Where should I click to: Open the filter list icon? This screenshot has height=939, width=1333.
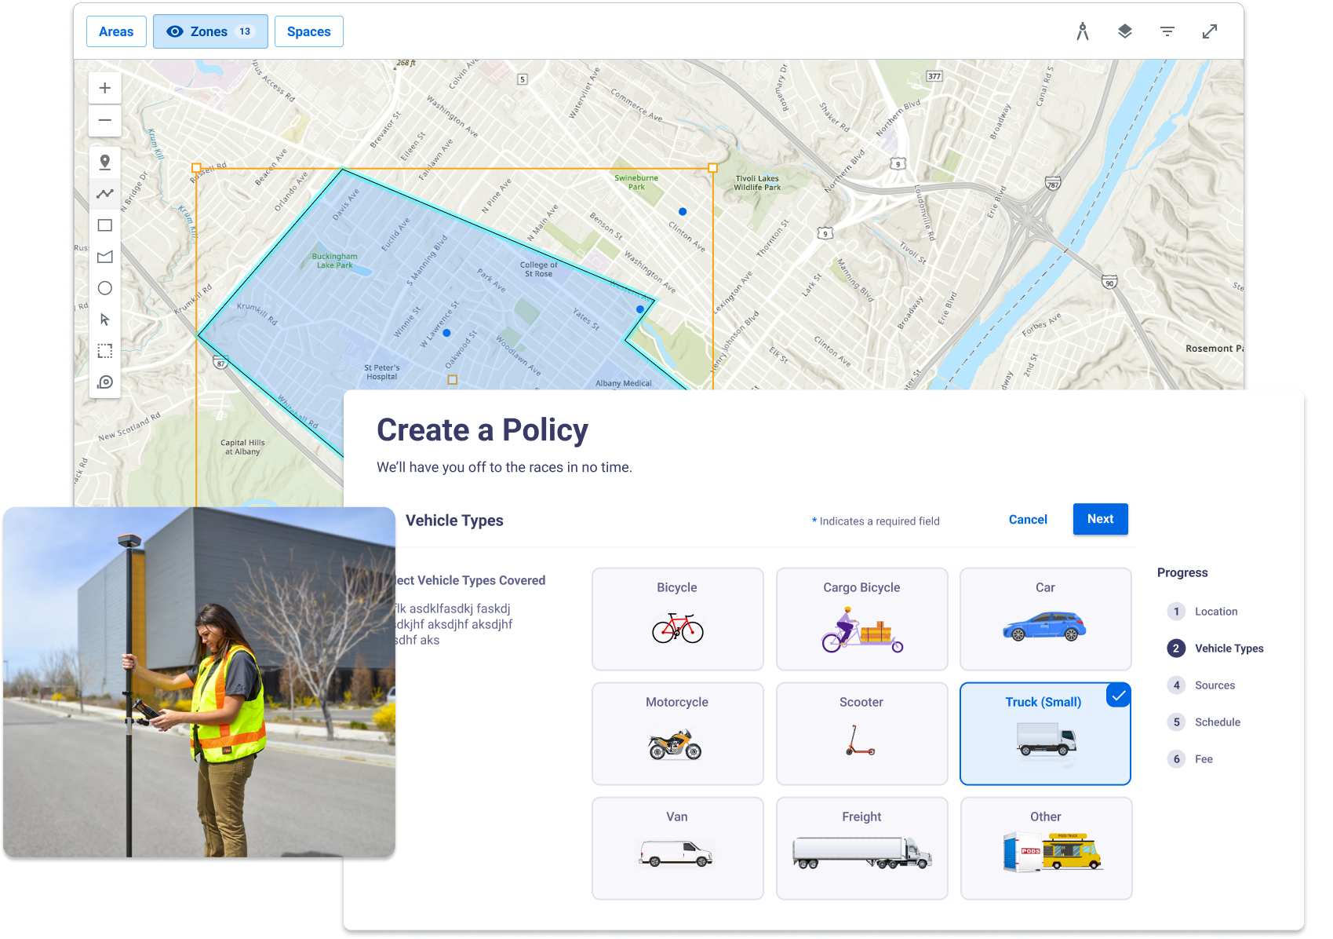(x=1167, y=31)
